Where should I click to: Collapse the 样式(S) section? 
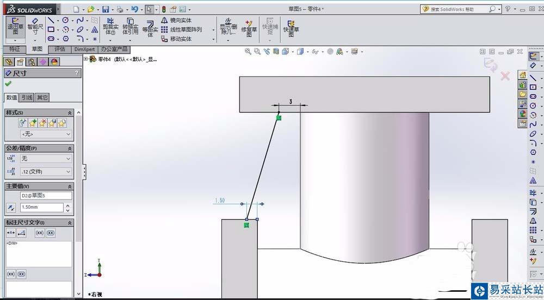click(70, 113)
